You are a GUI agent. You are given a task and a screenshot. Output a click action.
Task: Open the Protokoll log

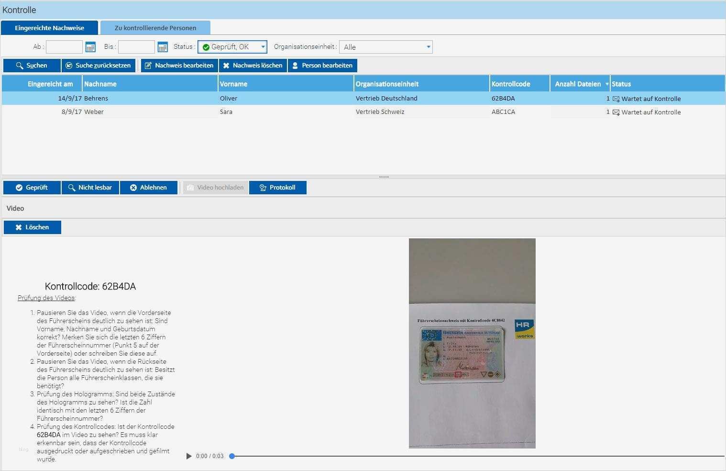coord(278,188)
